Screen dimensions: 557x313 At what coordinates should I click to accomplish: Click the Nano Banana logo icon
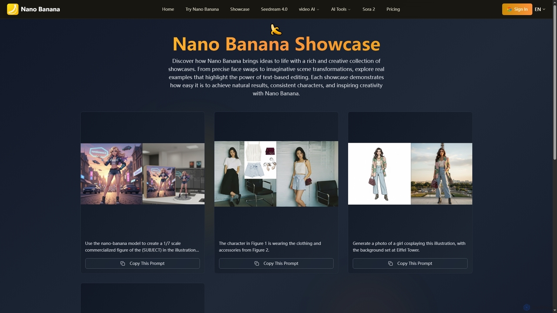(13, 9)
